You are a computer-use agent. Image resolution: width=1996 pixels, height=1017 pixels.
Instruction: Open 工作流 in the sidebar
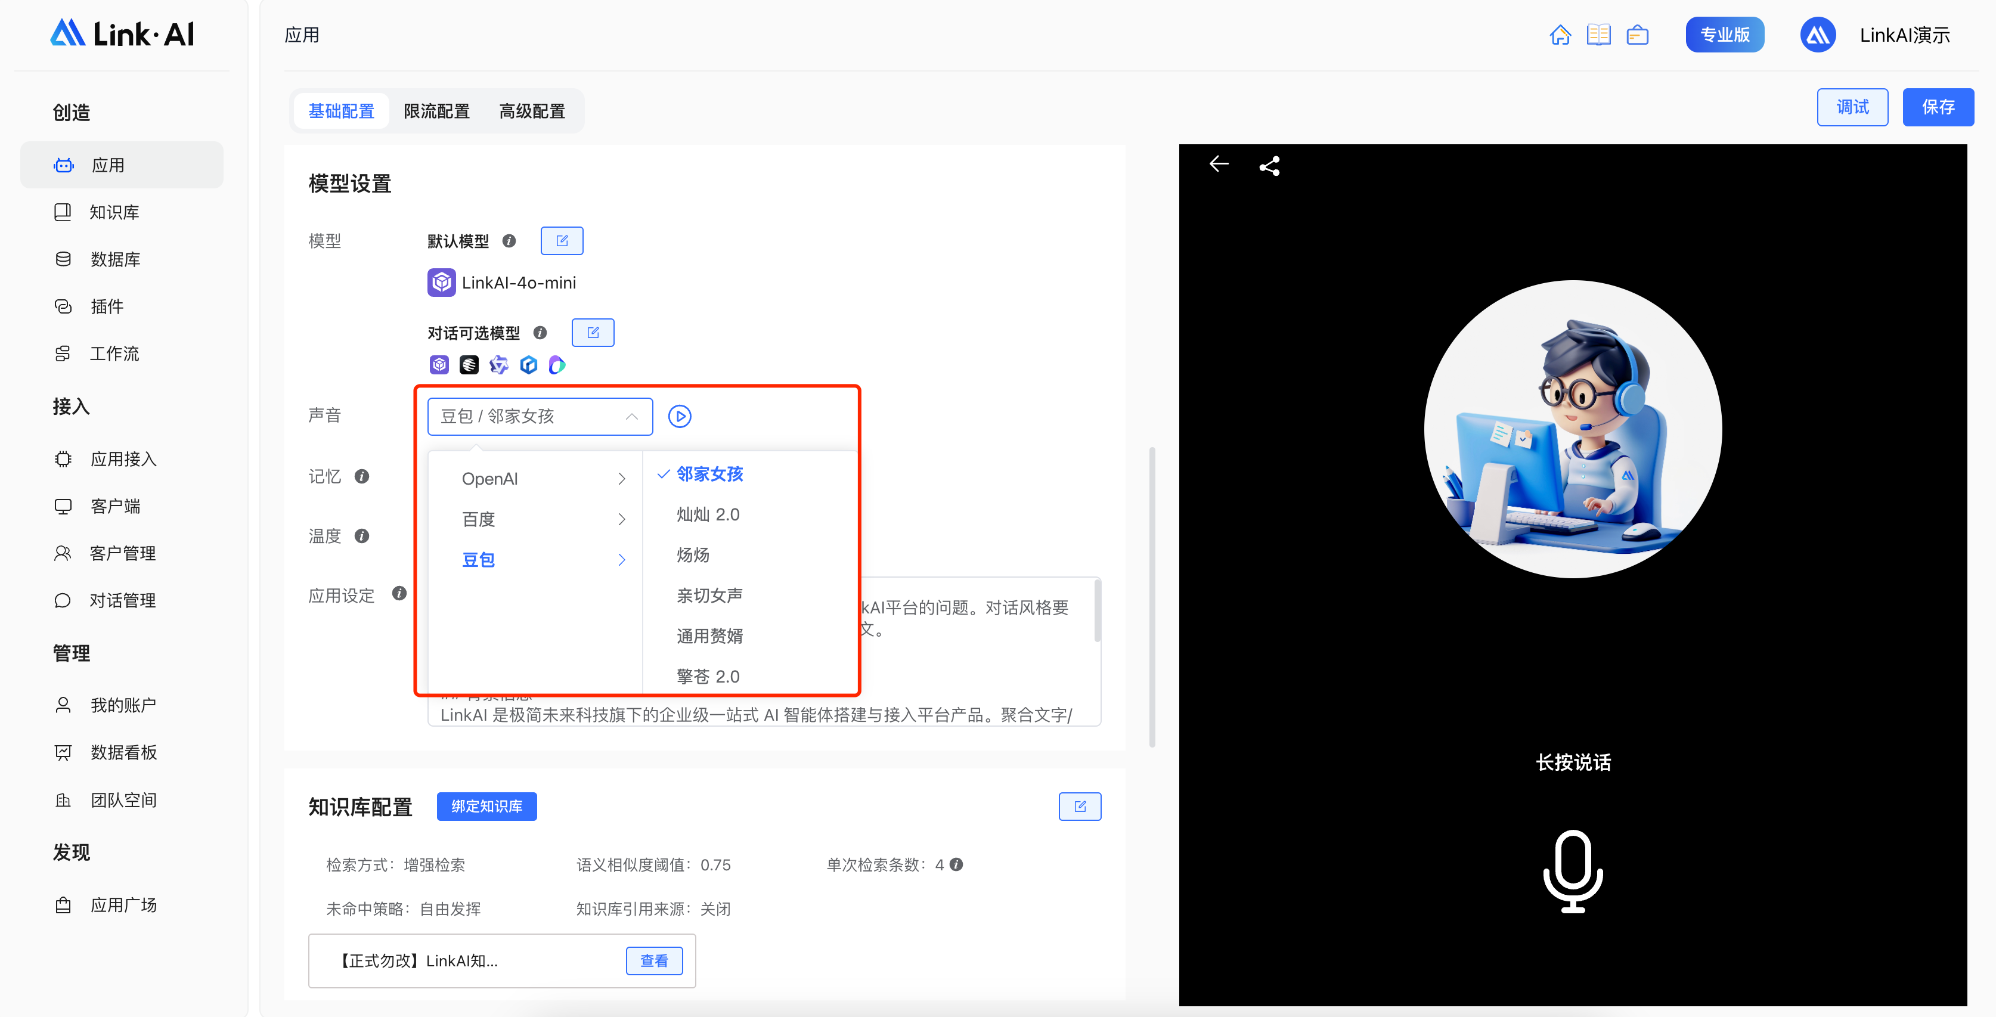pos(122,354)
